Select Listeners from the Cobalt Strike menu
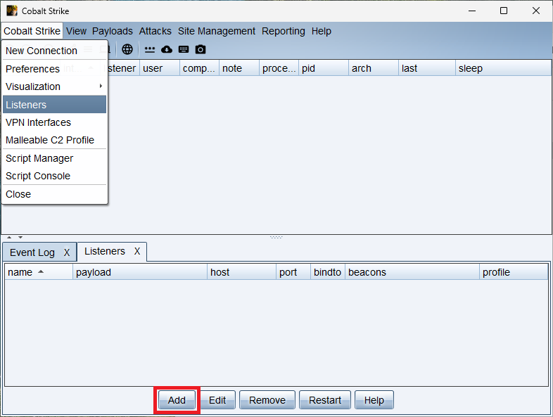This screenshot has height=417, width=553. pos(54,105)
